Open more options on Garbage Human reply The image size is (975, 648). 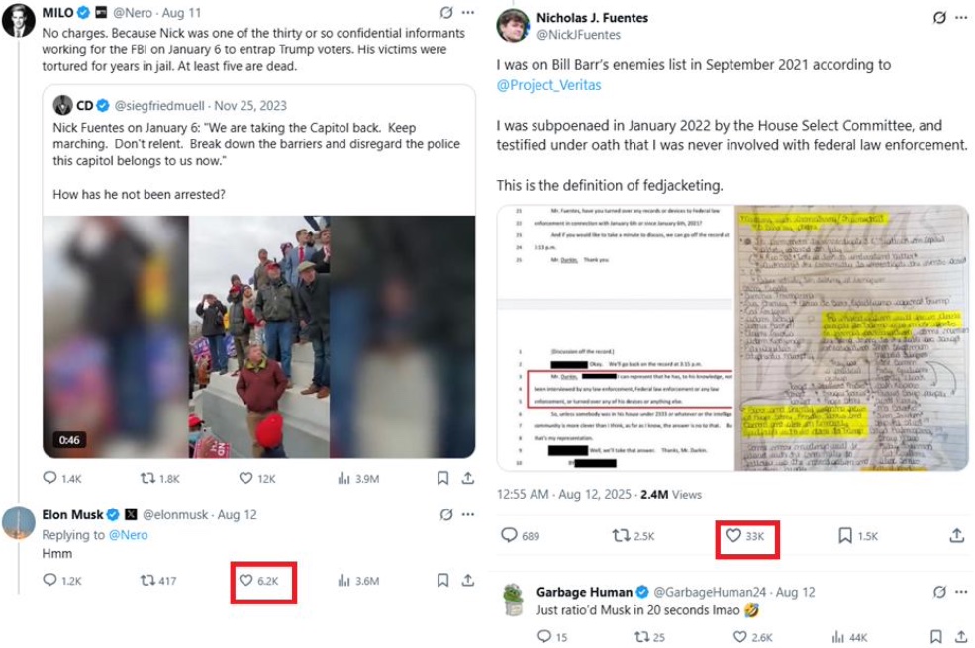pyautogui.click(x=961, y=592)
